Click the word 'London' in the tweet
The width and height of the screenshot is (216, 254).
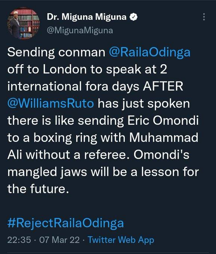point(65,69)
